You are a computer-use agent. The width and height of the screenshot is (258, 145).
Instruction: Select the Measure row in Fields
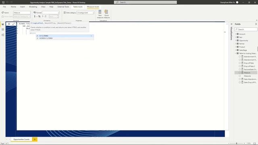coord(246,72)
